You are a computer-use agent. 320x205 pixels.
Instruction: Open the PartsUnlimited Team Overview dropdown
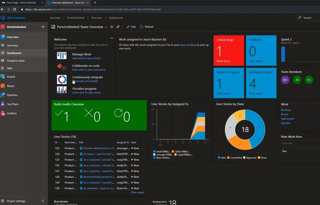pos(106,27)
